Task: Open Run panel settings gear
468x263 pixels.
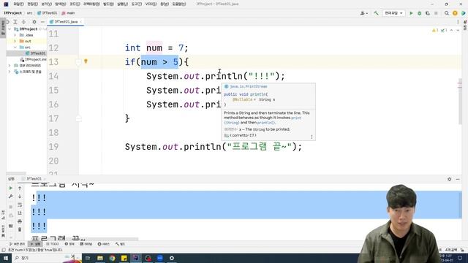Action: (x=449, y=179)
